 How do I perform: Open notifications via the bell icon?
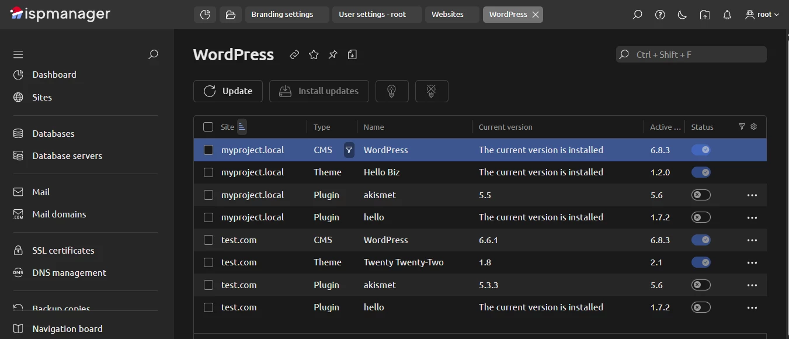coord(727,15)
